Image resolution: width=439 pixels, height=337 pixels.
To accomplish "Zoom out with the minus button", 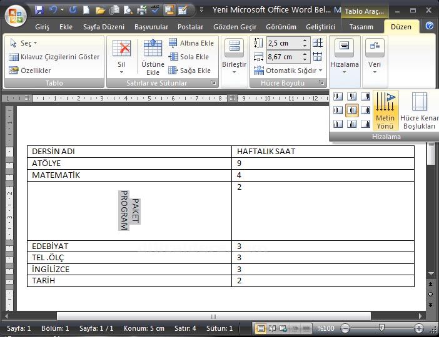I will tap(345, 328).
